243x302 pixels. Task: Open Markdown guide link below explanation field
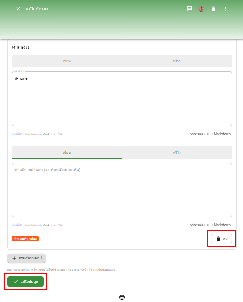click(x=210, y=225)
